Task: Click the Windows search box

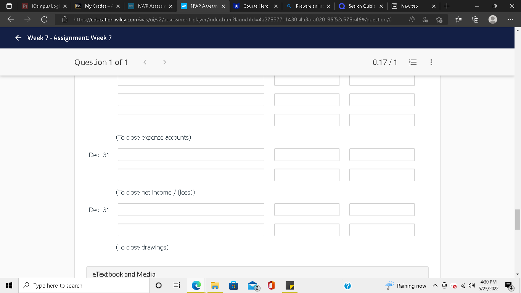Action: pos(84,285)
